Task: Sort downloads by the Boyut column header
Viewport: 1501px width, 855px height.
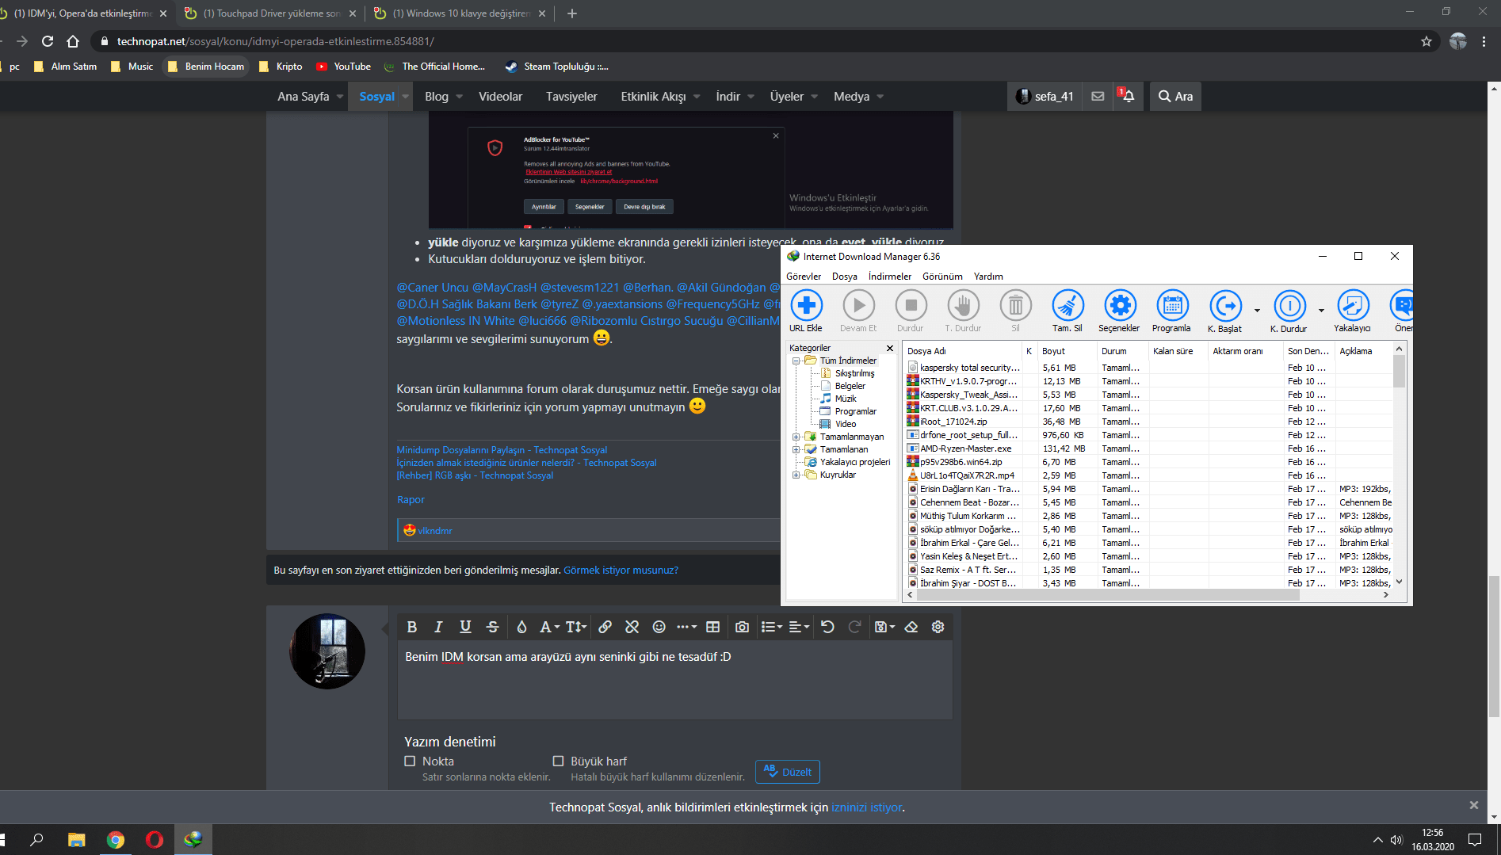Action: 1065,351
